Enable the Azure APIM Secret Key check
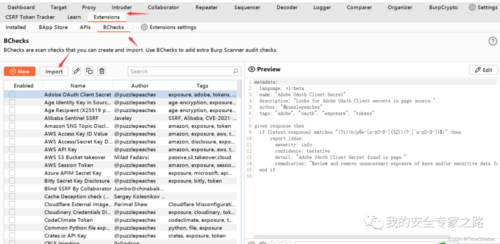 [x=12, y=173]
